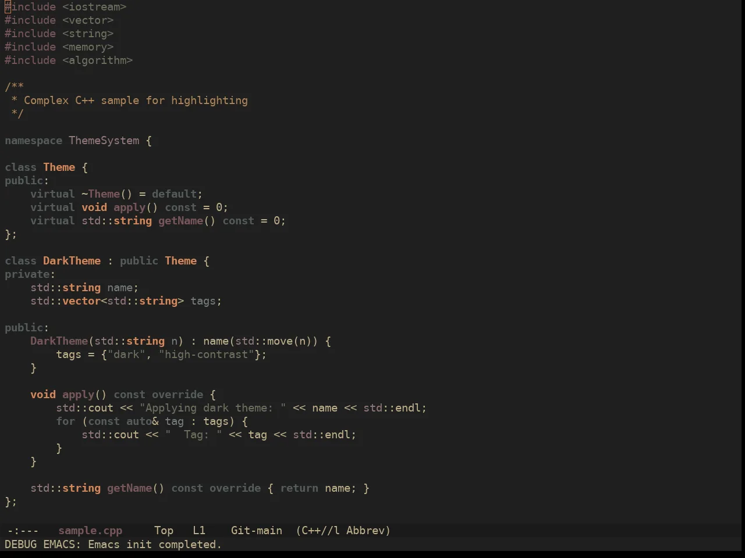Click the 'ThemeSystem' namespace name
Viewport: 745px width, 558px height.
coord(104,141)
